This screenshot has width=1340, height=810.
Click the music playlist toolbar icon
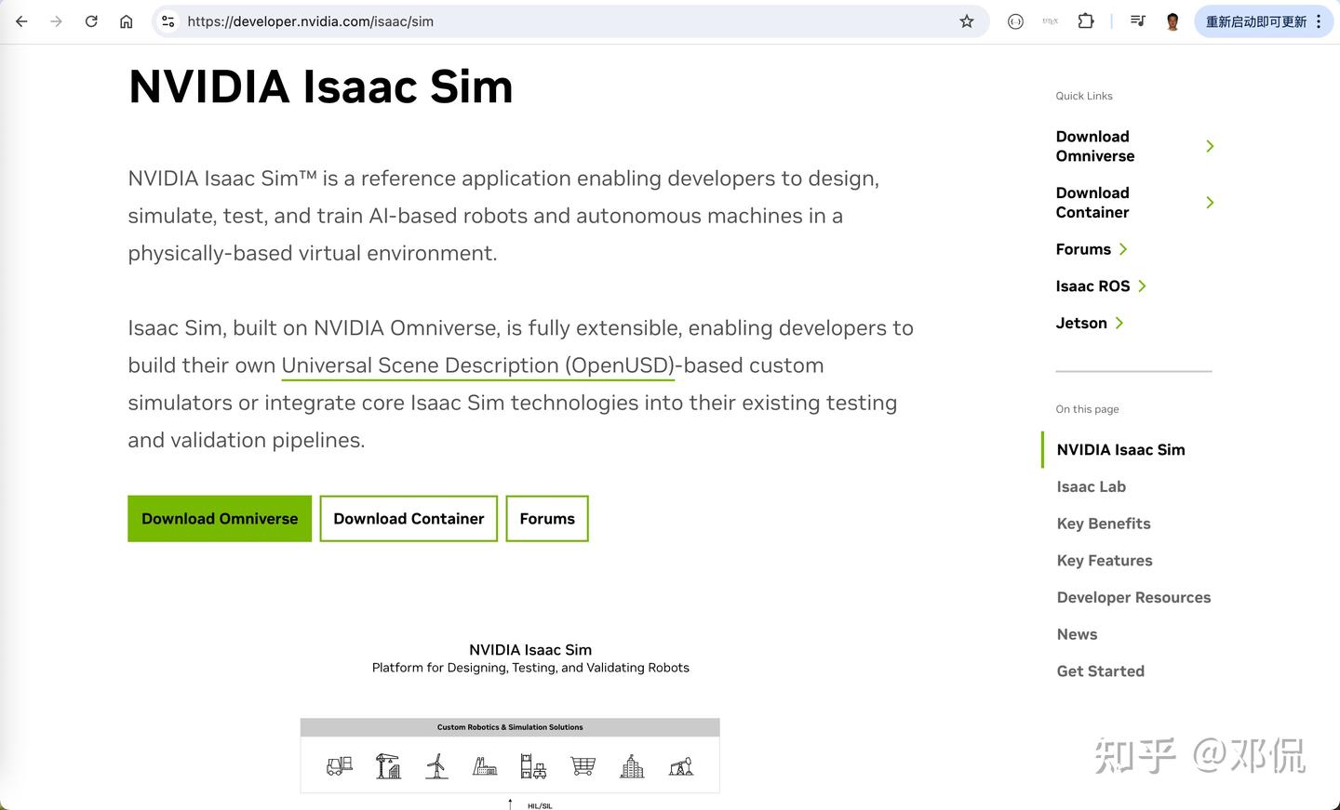click(x=1137, y=20)
